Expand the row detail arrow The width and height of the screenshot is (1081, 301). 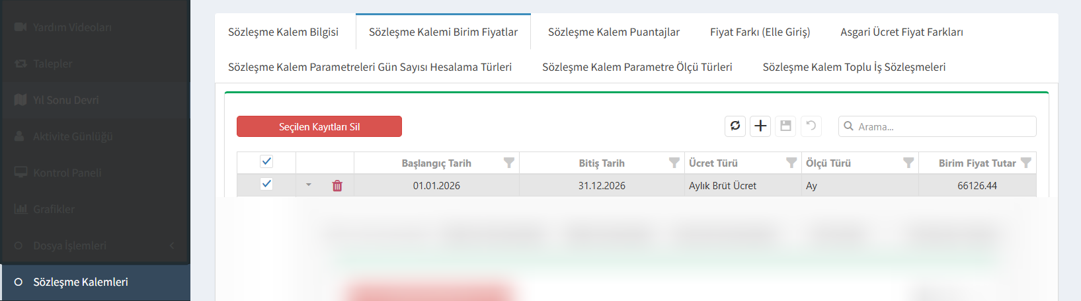309,185
